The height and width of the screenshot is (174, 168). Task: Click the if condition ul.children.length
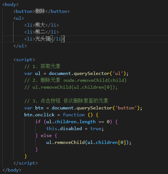pos(71,122)
